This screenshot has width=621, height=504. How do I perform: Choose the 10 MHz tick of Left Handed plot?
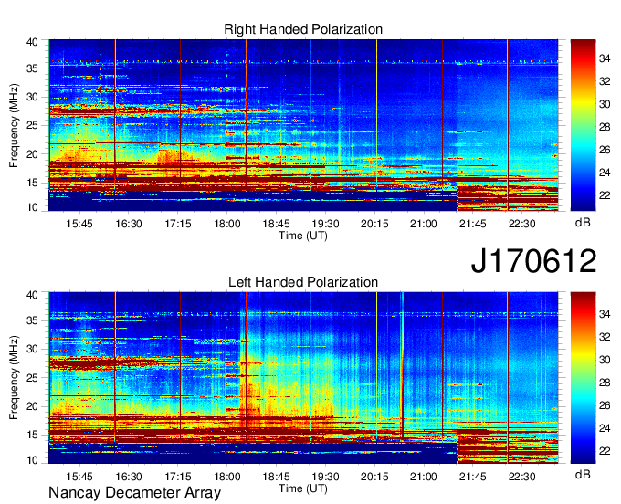click(32, 460)
